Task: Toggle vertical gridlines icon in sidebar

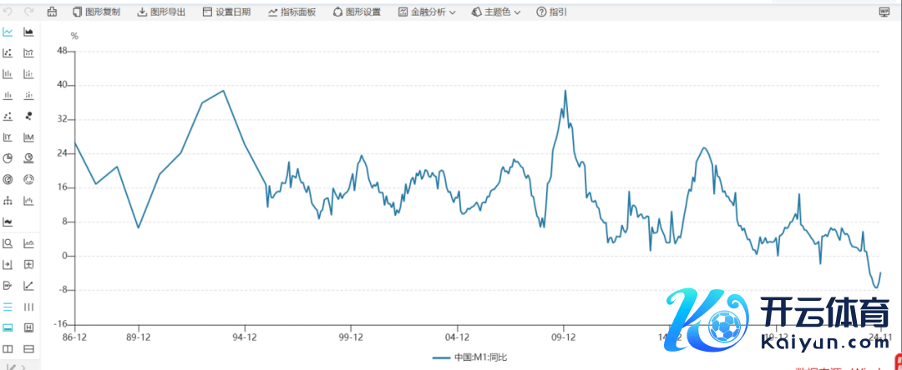Action: [29, 307]
